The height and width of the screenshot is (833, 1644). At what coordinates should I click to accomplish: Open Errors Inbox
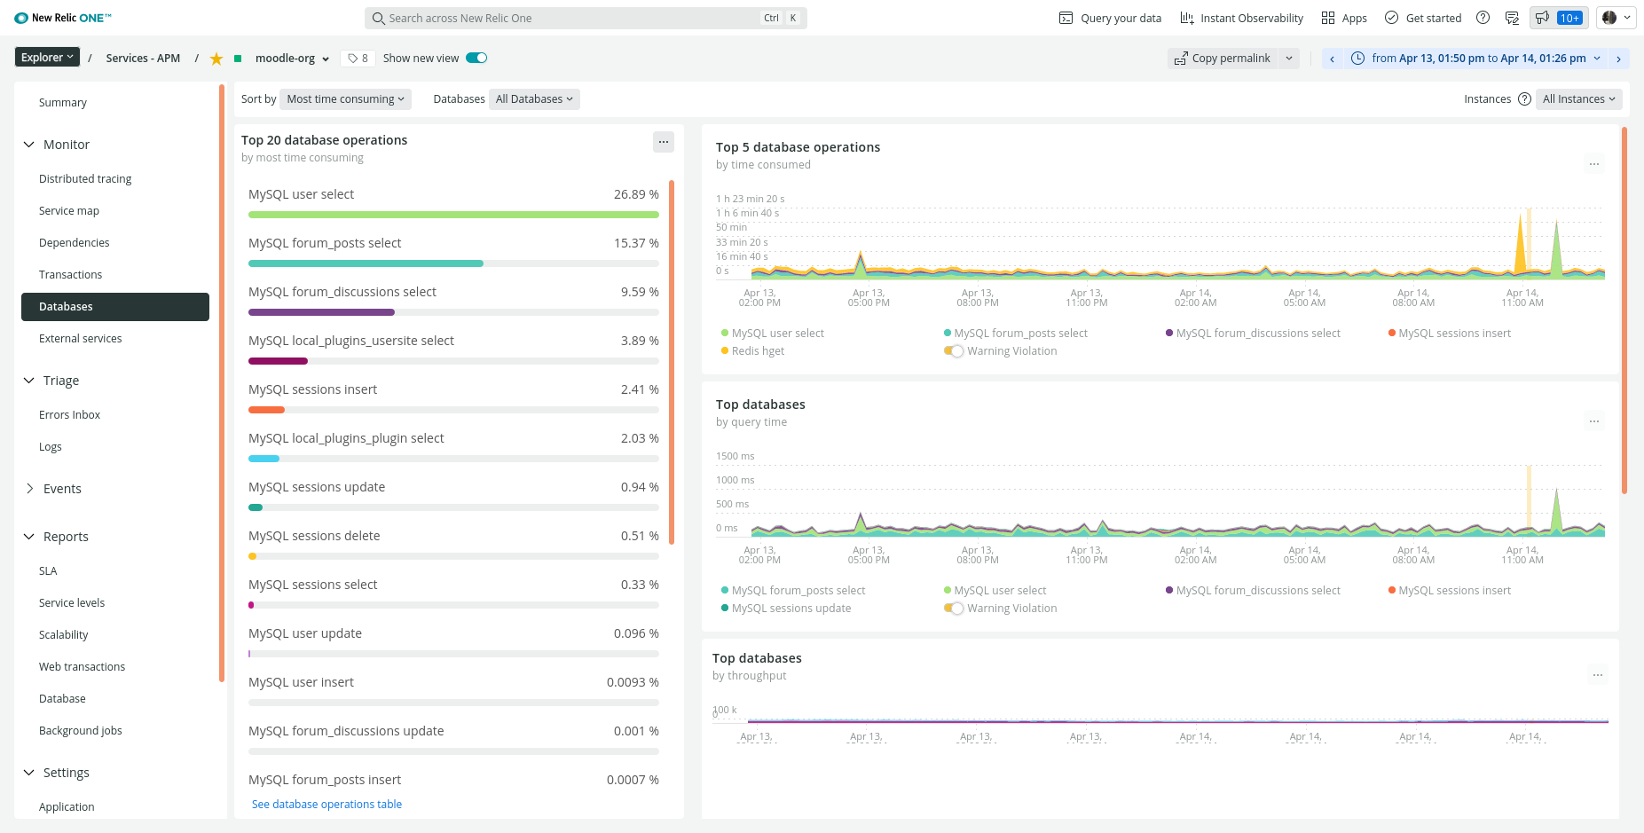pos(70,415)
